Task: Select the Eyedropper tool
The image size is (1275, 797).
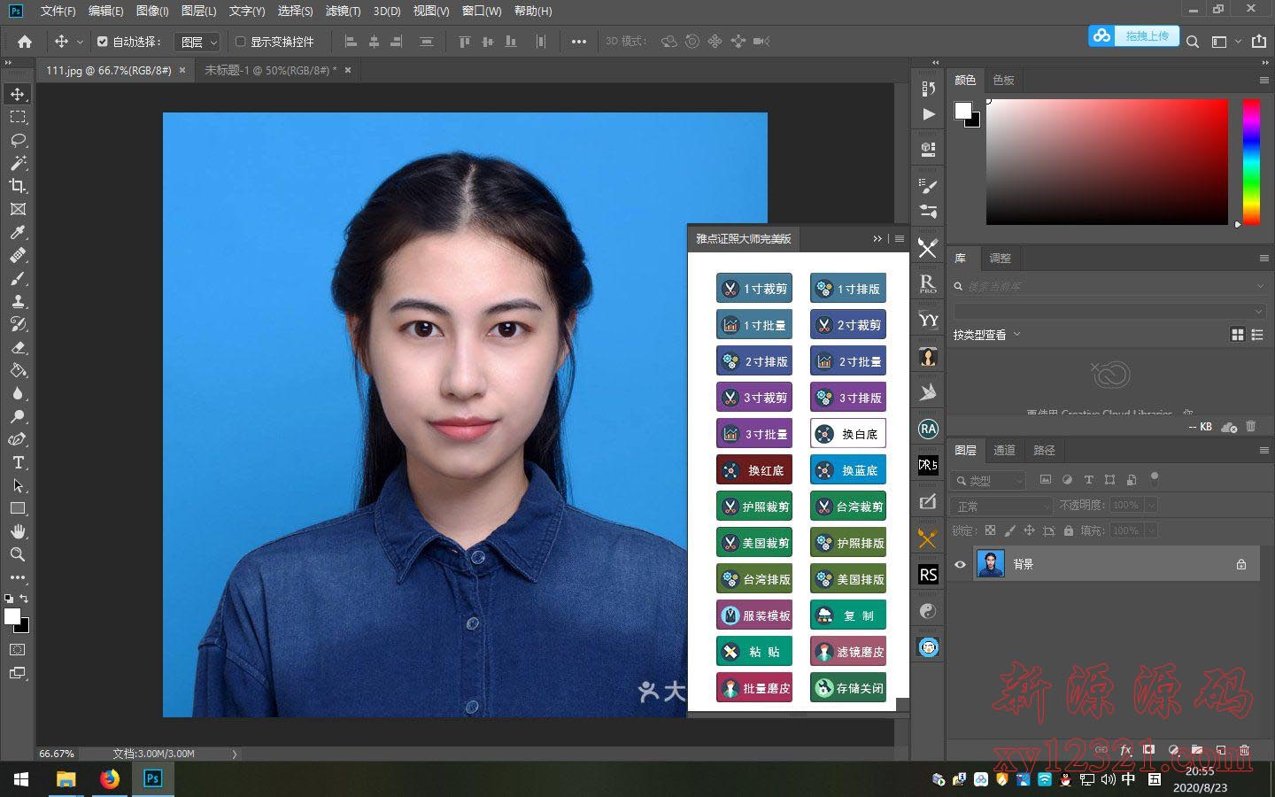Action: (x=18, y=232)
